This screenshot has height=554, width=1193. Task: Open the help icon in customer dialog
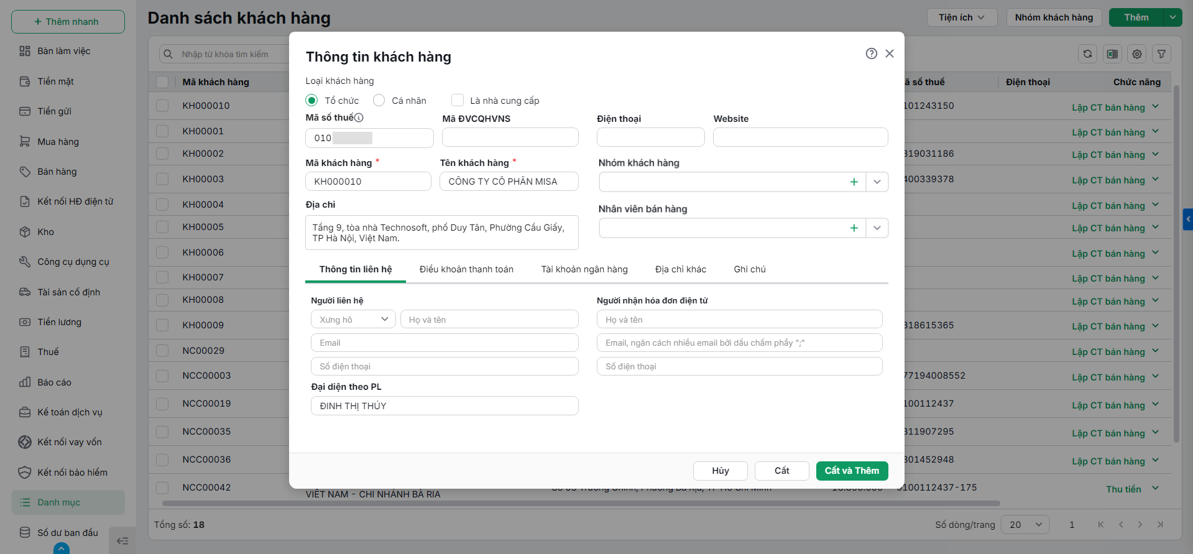pos(872,53)
